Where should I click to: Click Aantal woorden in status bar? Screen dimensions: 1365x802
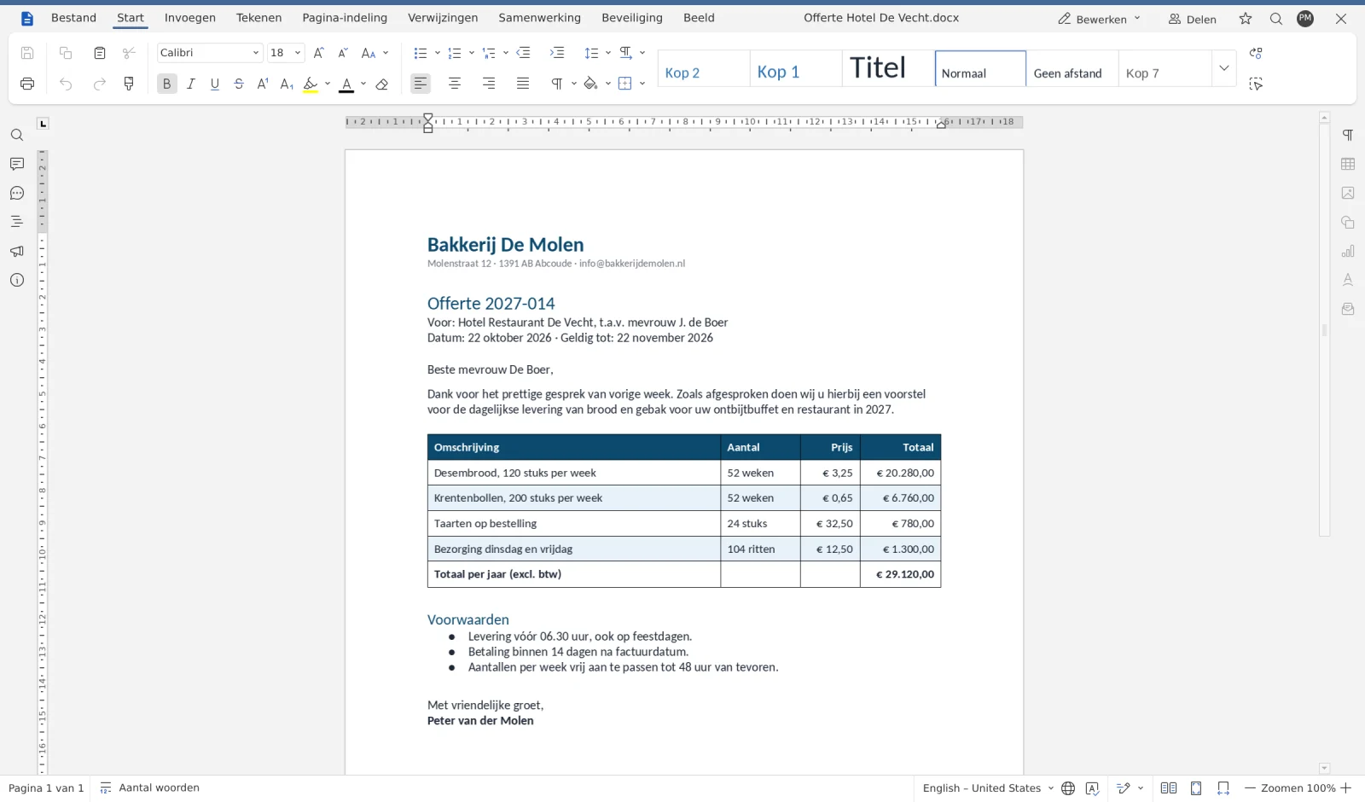pyautogui.click(x=150, y=788)
